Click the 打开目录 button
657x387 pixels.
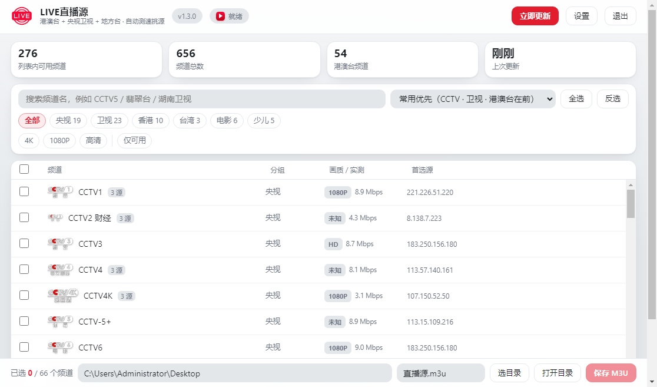tap(558, 373)
